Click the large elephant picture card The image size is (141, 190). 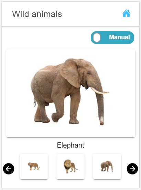point(70,93)
